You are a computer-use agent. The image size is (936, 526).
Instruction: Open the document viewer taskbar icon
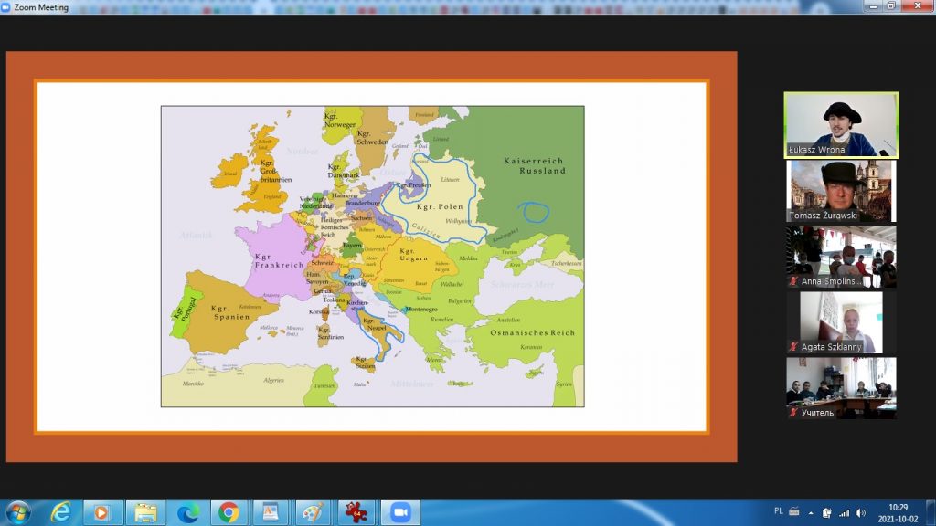click(x=271, y=512)
